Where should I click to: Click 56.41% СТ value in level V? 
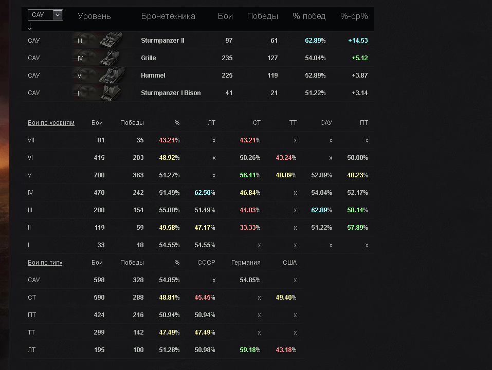(250, 175)
